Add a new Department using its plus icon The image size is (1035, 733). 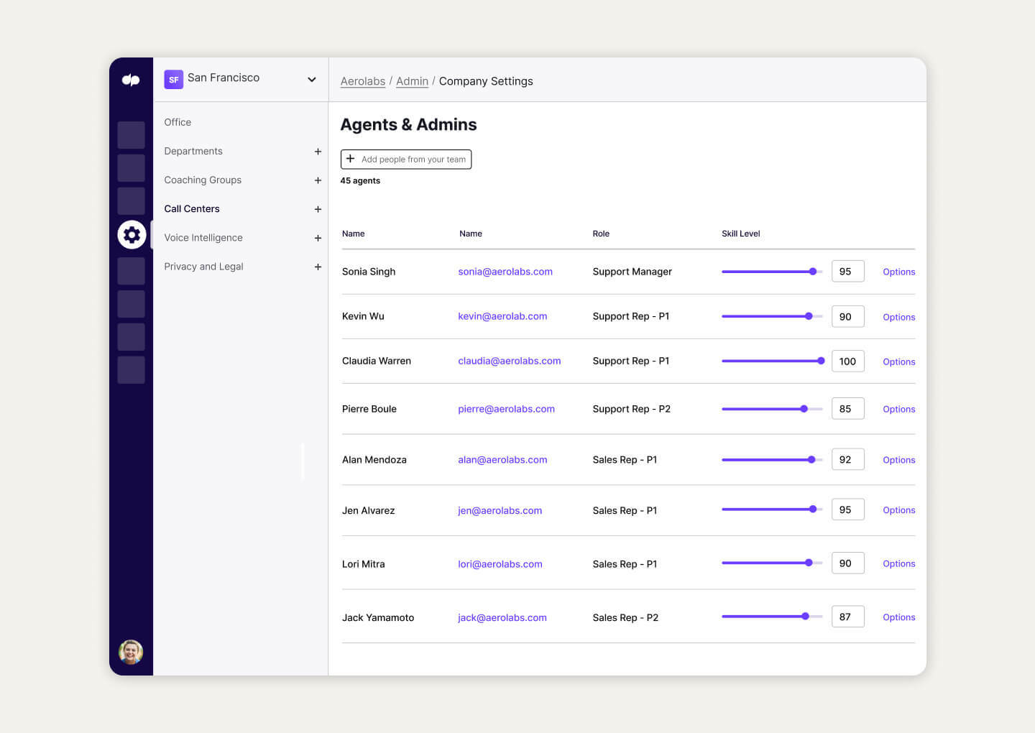(318, 151)
